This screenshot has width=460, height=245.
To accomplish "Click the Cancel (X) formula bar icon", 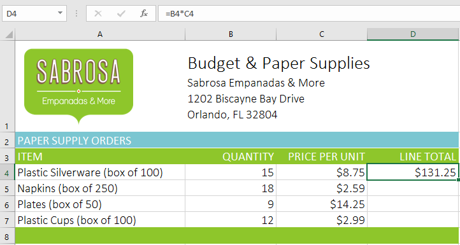I will [98, 13].
